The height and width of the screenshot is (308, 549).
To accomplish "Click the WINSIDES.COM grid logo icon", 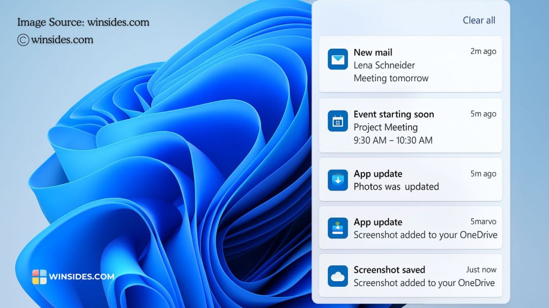I will 39,276.
